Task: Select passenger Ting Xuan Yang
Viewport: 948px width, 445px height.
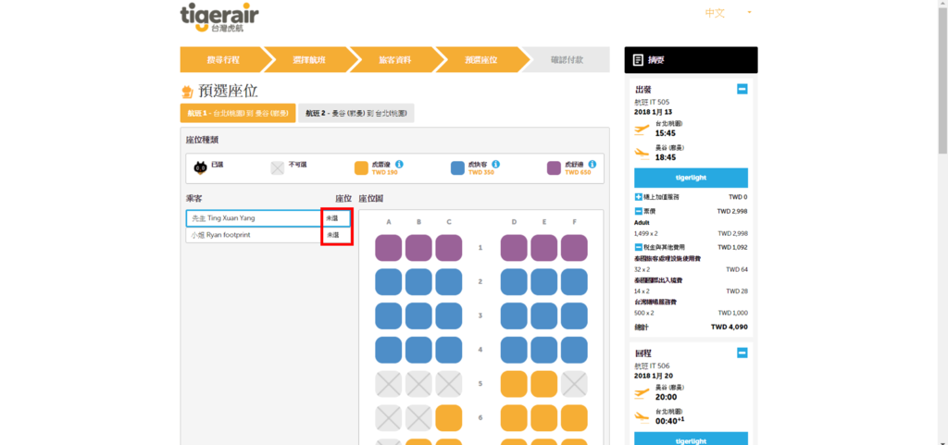Action: (268, 218)
